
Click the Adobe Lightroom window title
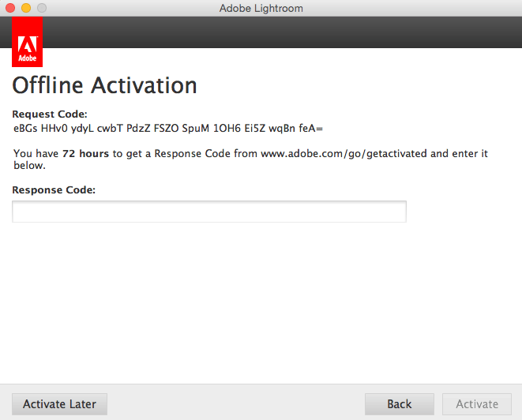pos(261,8)
